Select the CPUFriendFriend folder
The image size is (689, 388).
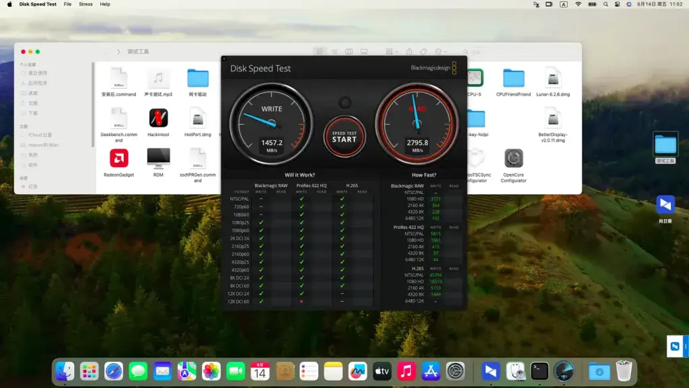point(513,82)
